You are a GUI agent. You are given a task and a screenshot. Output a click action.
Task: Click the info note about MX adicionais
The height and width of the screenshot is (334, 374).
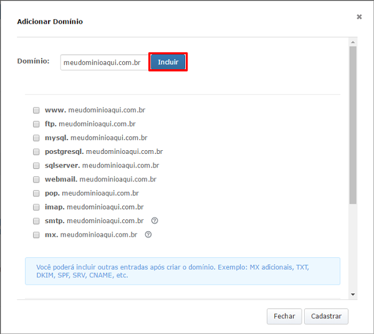183,271
